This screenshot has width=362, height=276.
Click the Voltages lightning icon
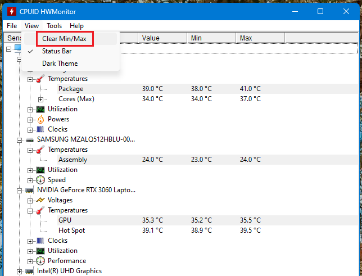click(40, 200)
